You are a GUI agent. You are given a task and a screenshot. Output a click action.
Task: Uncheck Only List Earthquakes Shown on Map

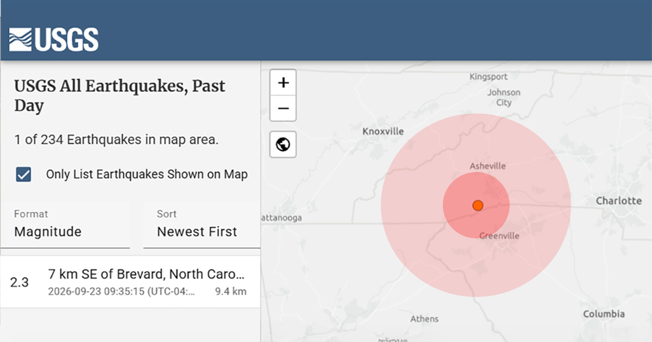pyautogui.click(x=24, y=174)
